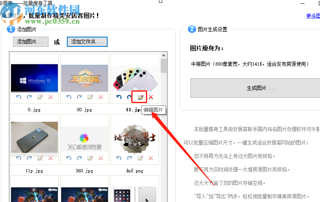Click the 生成图片 ... button

(x=255, y=88)
